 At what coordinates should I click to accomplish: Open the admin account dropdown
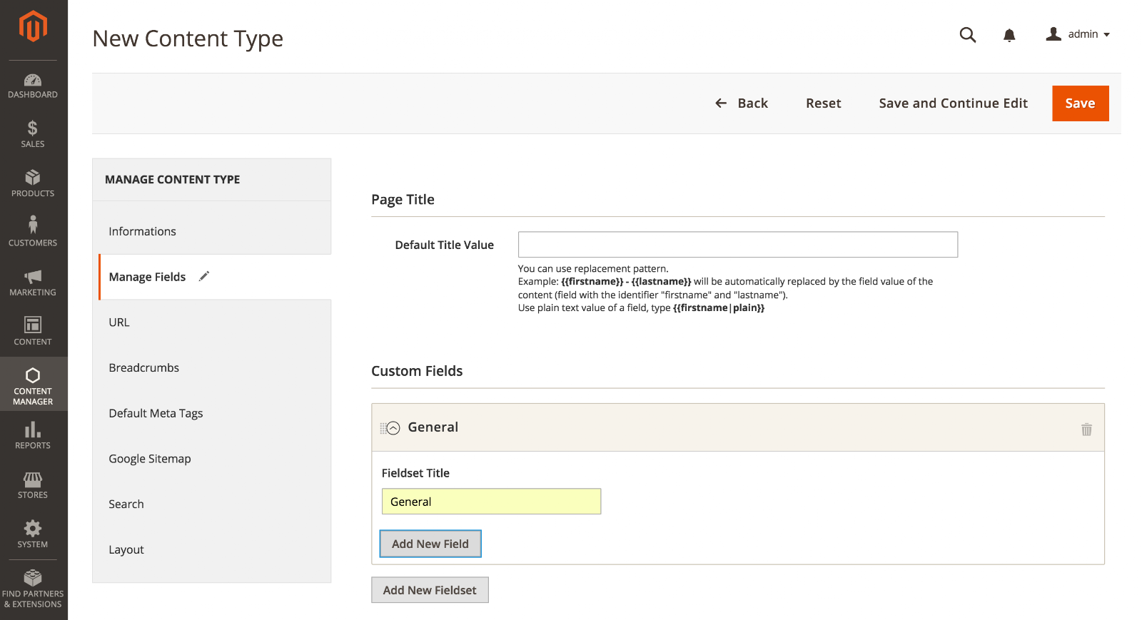click(1078, 34)
